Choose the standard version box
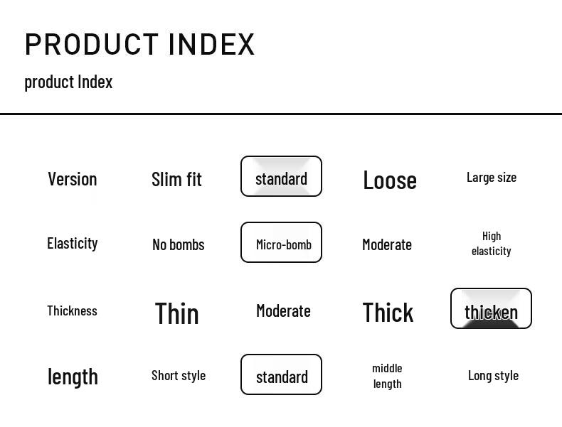This screenshot has height=427, width=562. (281, 176)
